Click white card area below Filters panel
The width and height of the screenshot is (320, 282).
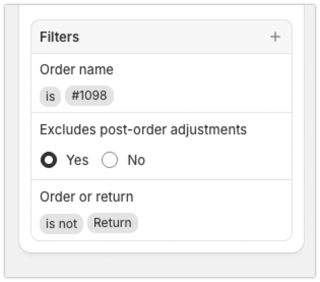162,246
